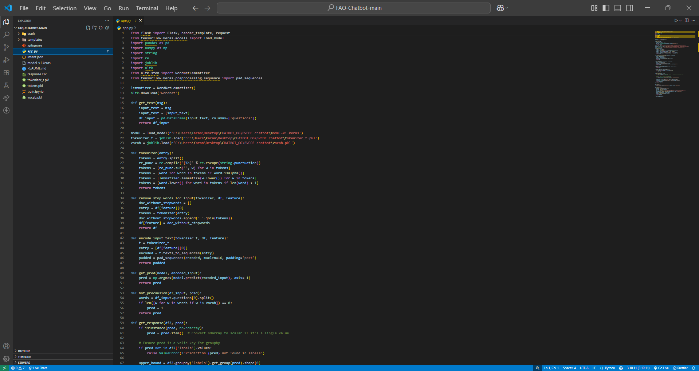Open notifications bell in status bar

(x=694, y=368)
